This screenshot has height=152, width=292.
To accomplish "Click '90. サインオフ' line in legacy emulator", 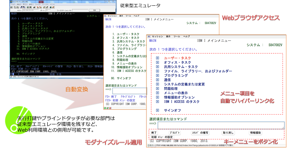I will coord(26,54).
